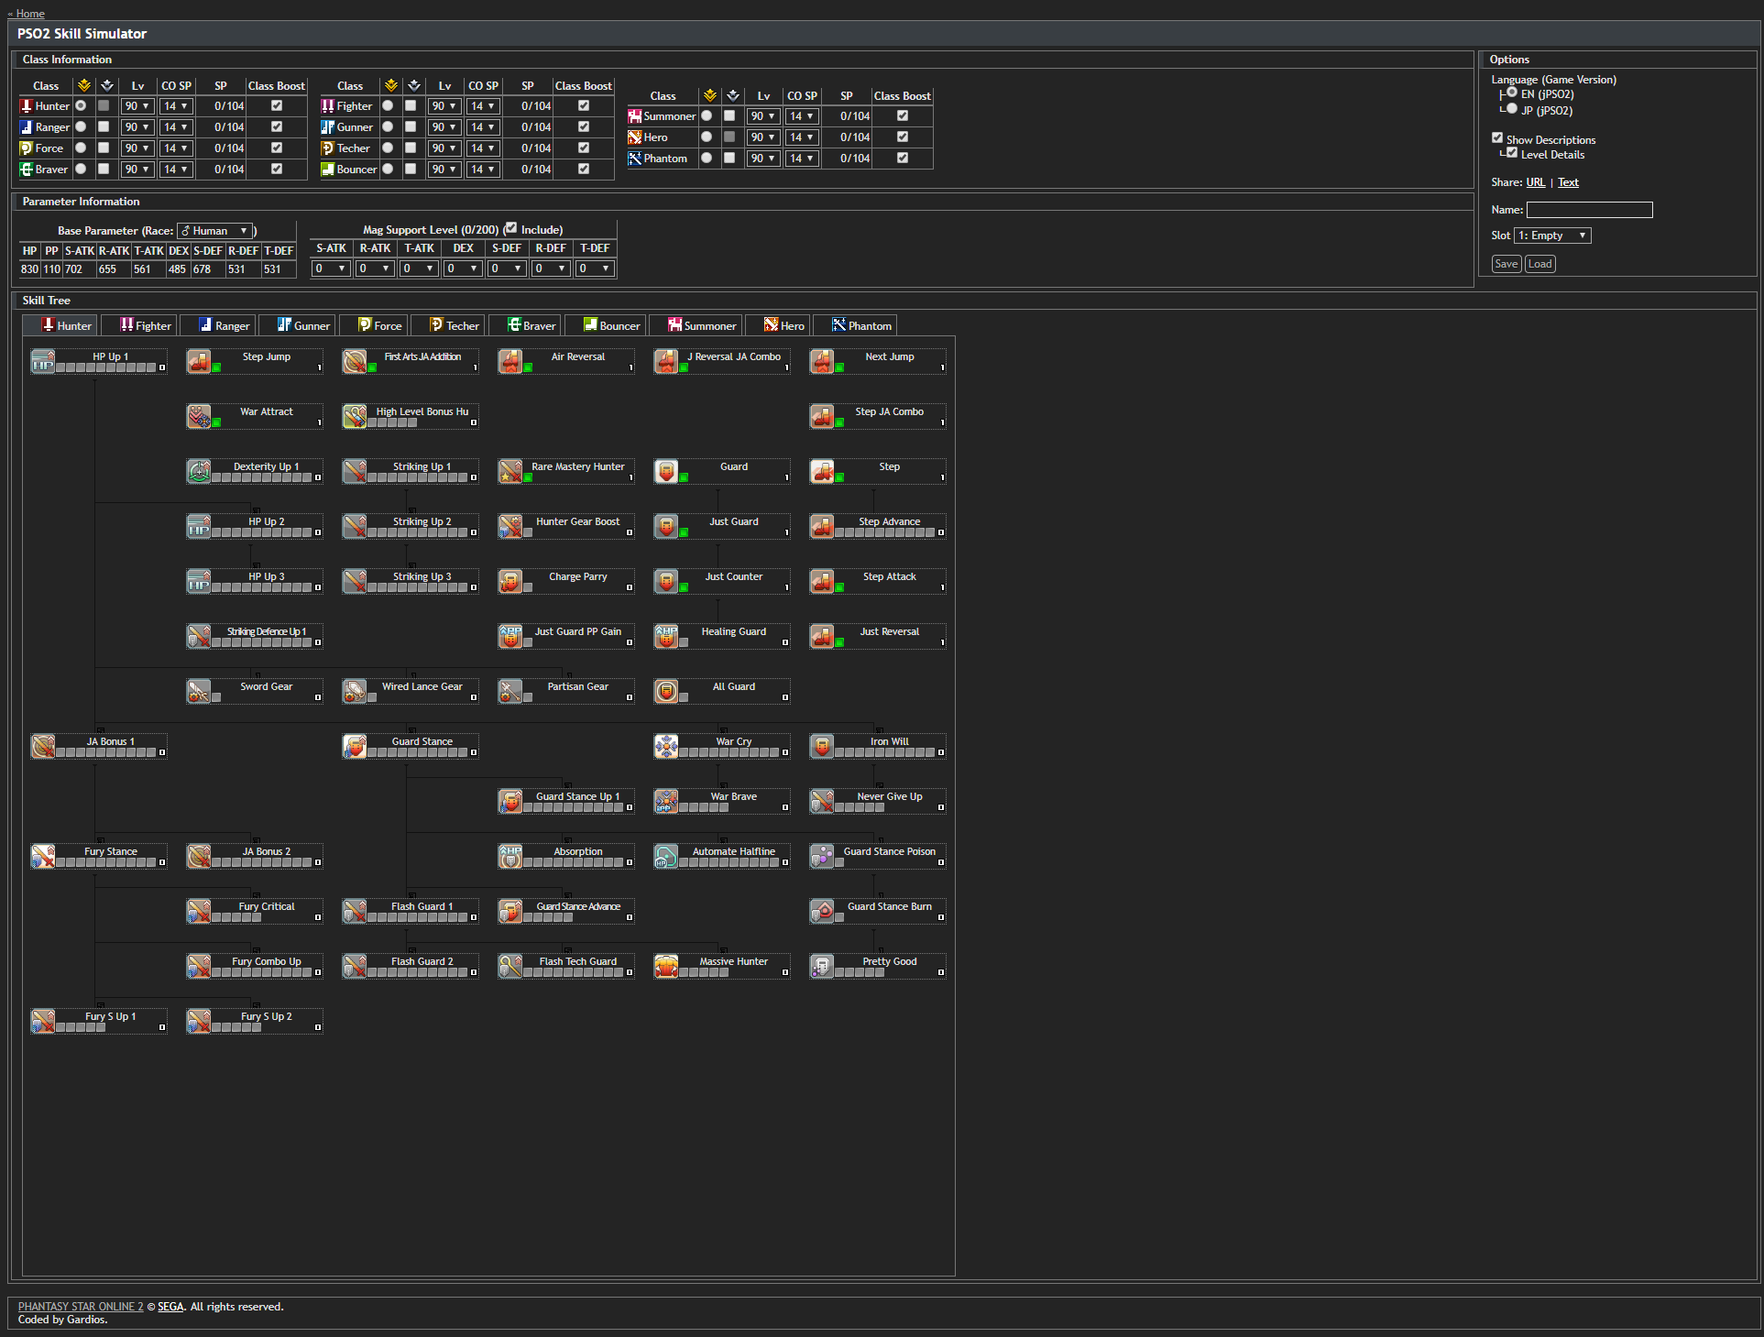This screenshot has width=1764, height=1337.
Task: Open the Race selection dropdown
Action: tap(214, 230)
